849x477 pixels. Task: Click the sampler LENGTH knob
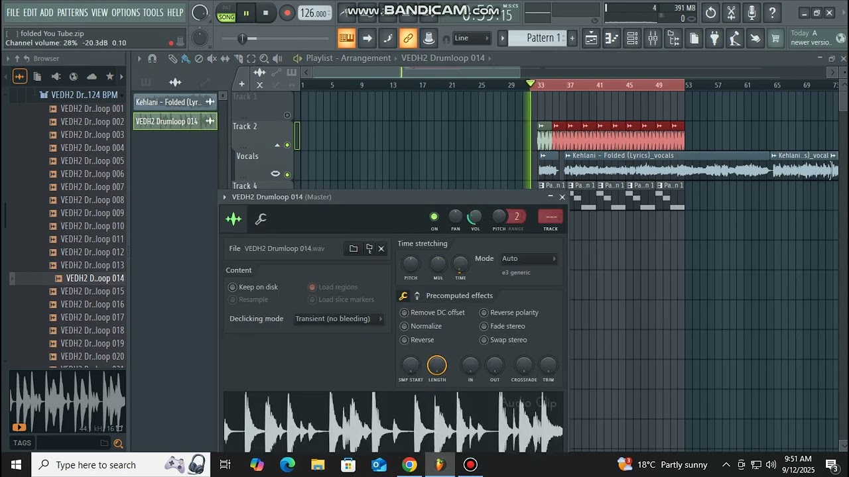pos(437,366)
